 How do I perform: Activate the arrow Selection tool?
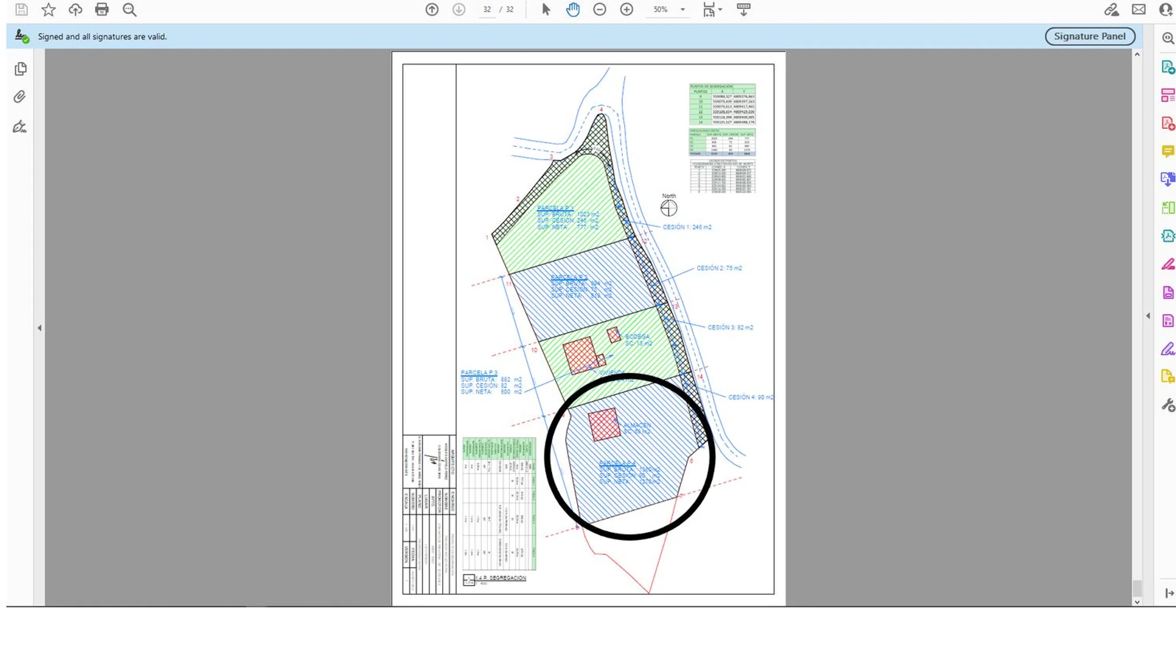pyautogui.click(x=546, y=9)
